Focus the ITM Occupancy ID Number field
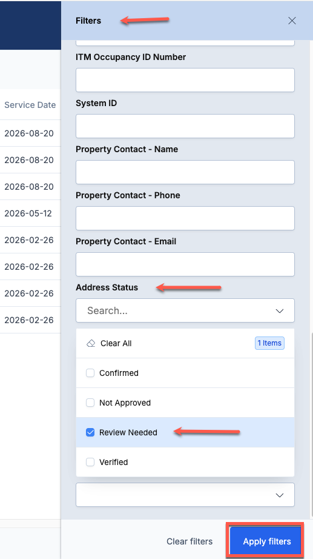Image resolution: width=313 pixels, height=559 pixels. click(185, 80)
